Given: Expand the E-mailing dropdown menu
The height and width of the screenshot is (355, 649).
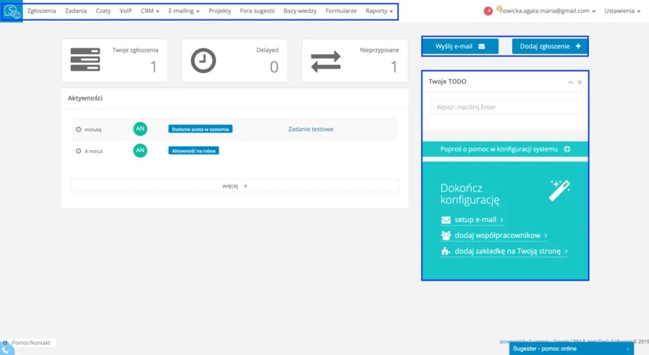Looking at the screenshot, I should pos(184,11).
